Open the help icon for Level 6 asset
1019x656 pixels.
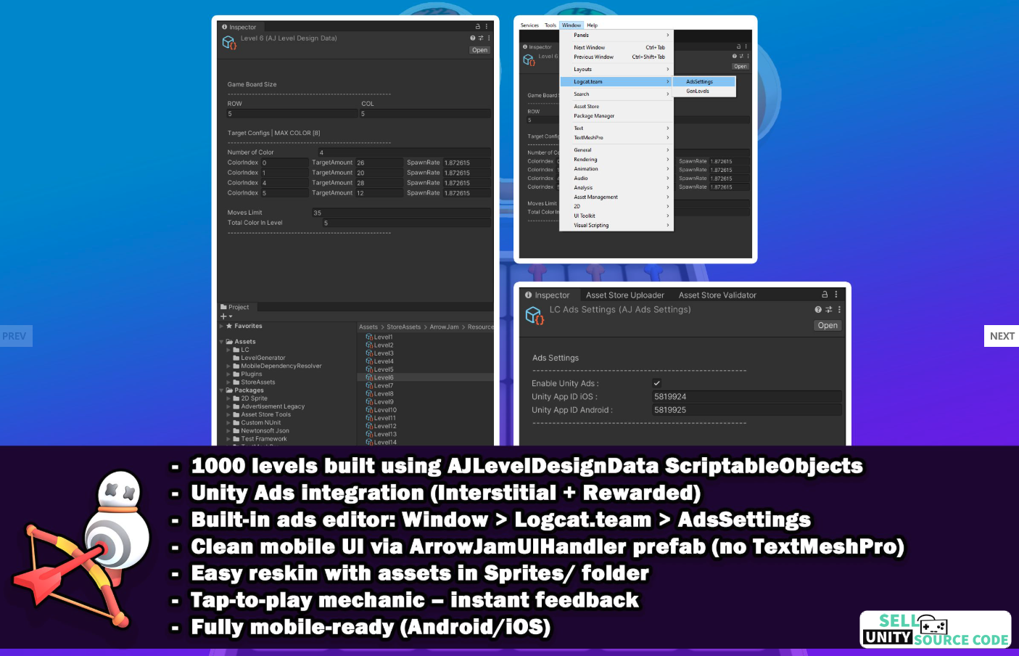pos(472,38)
